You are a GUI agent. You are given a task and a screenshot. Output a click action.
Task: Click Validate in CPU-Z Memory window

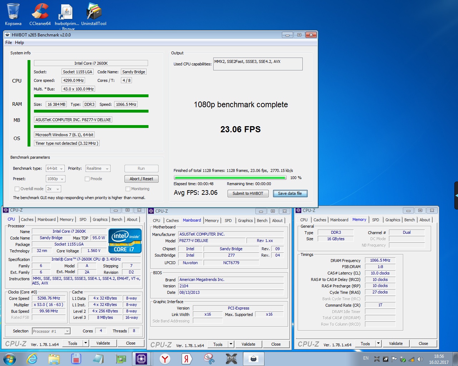tap(396, 343)
